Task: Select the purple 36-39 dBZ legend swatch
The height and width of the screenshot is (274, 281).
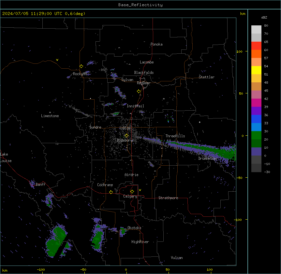Action: (256, 111)
